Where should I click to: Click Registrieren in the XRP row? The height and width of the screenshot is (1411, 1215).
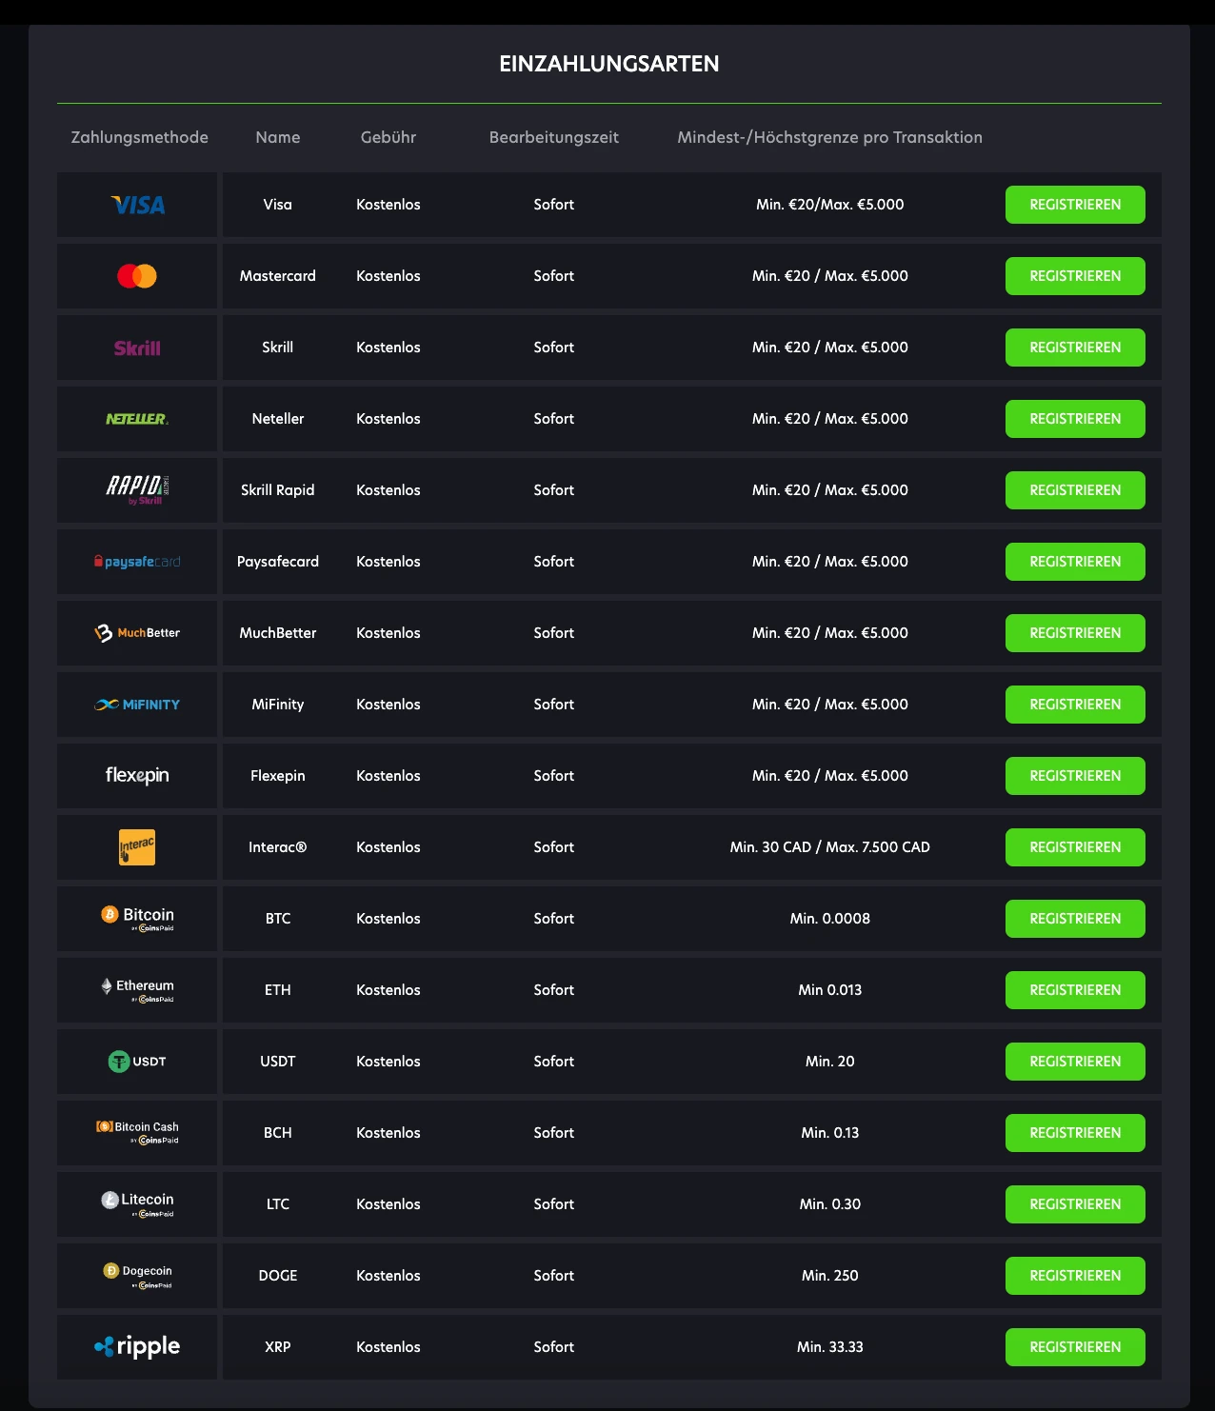coord(1075,1347)
